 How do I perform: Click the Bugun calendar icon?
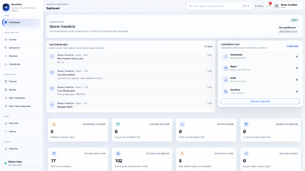(226, 68)
